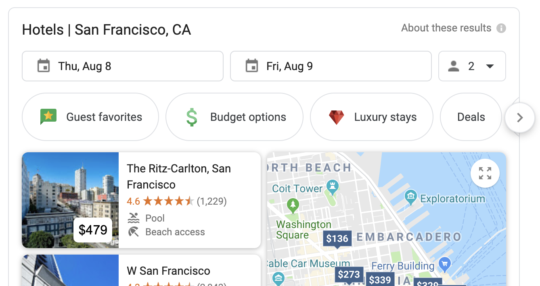Viewport: 540px width, 286px height.
Task: Select The Ritz-Carlton, San Francisco listing
Action: [x=141, y=200]
